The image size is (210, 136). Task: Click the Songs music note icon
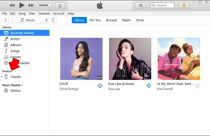click(x=6, y=51)
